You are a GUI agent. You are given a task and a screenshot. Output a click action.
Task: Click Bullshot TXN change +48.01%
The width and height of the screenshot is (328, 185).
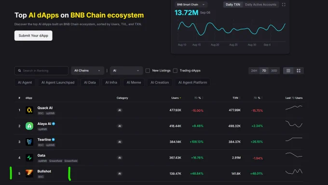click(257, 173)
